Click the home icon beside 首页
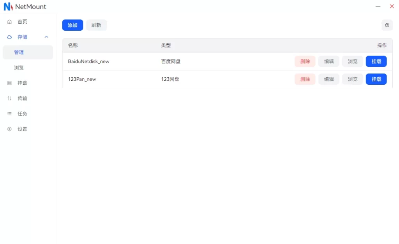The width and height of the screenshot is (399, 244). pos(9,22)
